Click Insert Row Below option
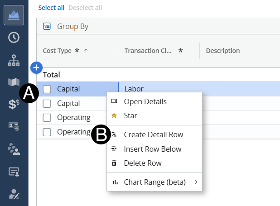 [x=152, y=149]
